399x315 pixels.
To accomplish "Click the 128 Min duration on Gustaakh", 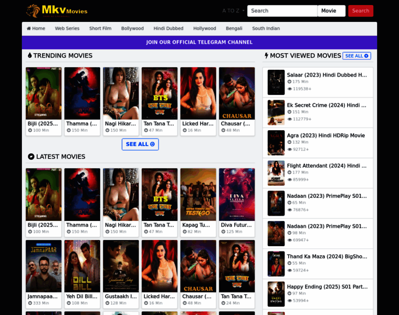I will pyautogui.click(x=118, y=303).
